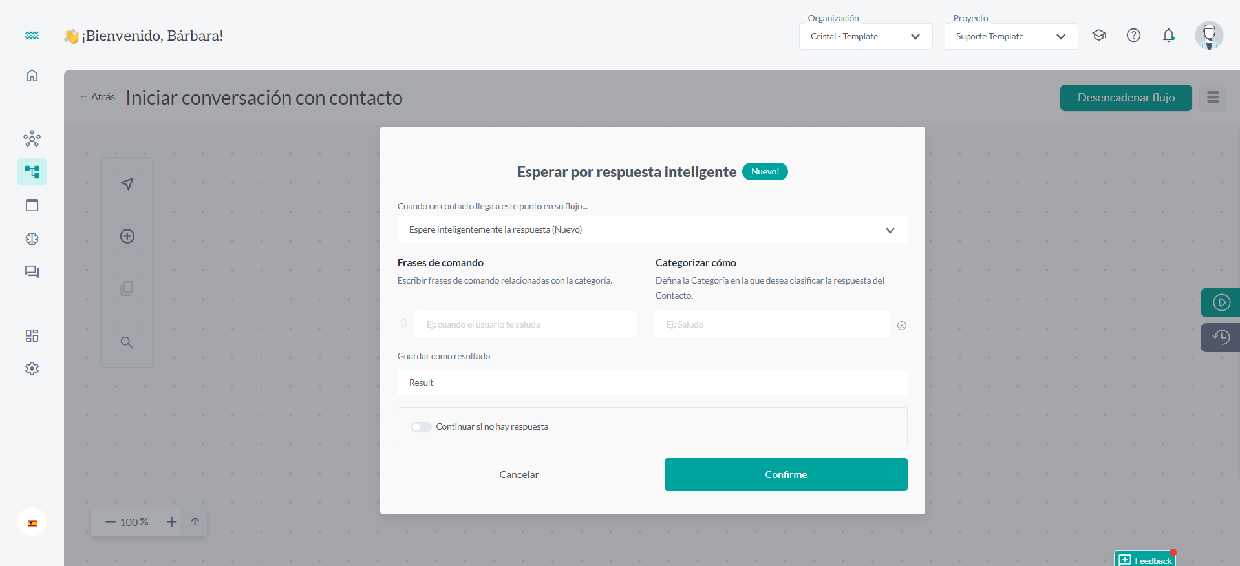Image resolution: width=1240 pixels, height=566 pixels.
Task: Open the chat conversations sidebar icon
Action: pyautogui.click(x=32, y=271)
